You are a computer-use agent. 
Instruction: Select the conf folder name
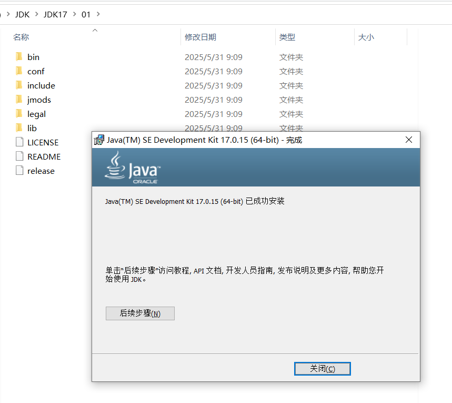36,71
